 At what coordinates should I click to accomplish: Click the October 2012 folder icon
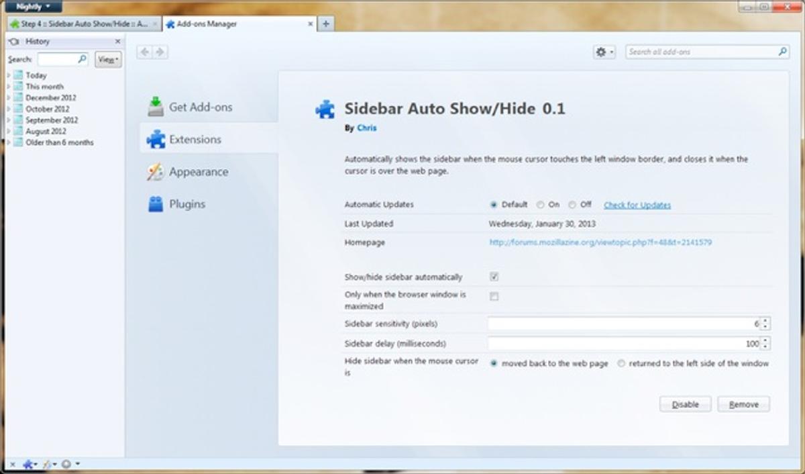[x=18, y=109]
